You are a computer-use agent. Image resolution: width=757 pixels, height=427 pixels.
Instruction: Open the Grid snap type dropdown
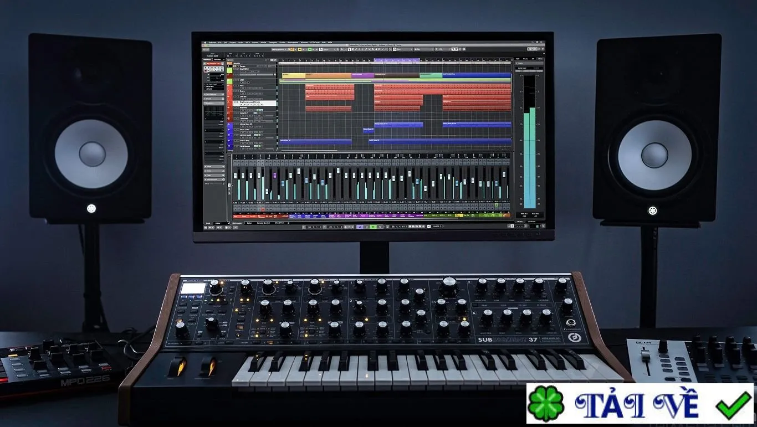coord(403,49)
